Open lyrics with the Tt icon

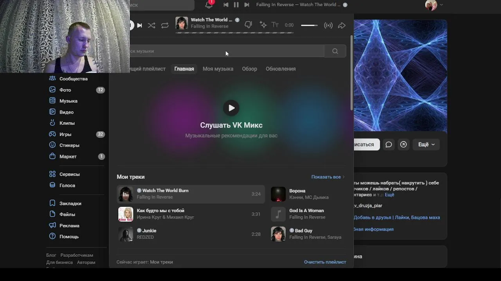(x=275, y=25)
